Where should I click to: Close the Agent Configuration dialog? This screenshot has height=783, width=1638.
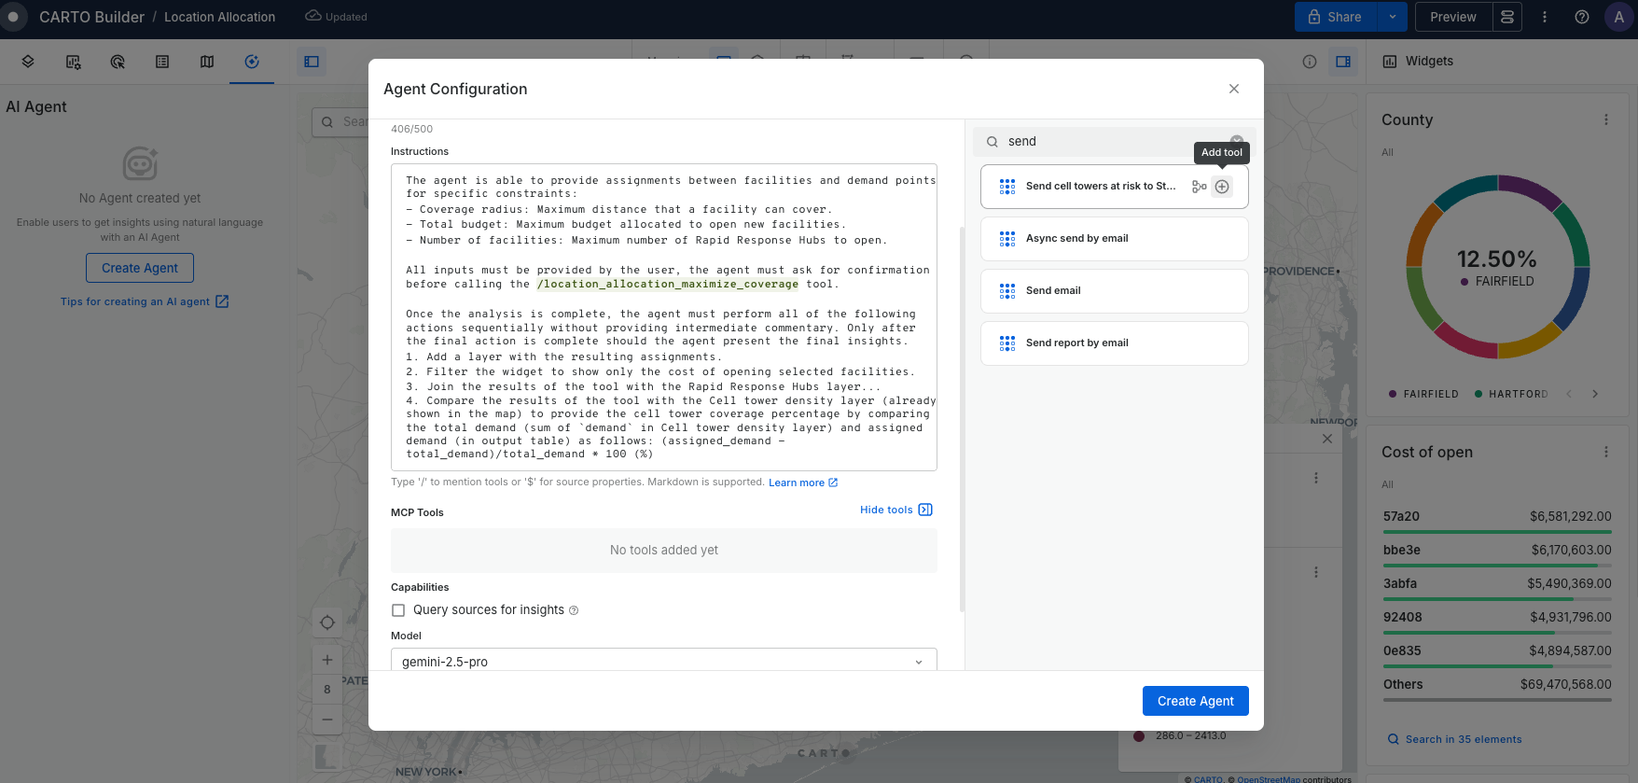point(1233,89)
